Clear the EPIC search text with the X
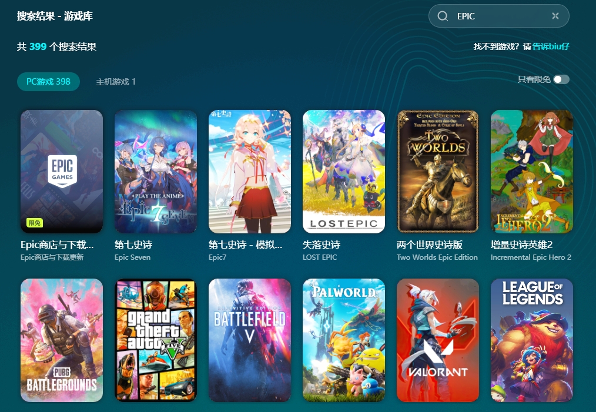Viewport: 596px width, 412px height. (555, 16)
